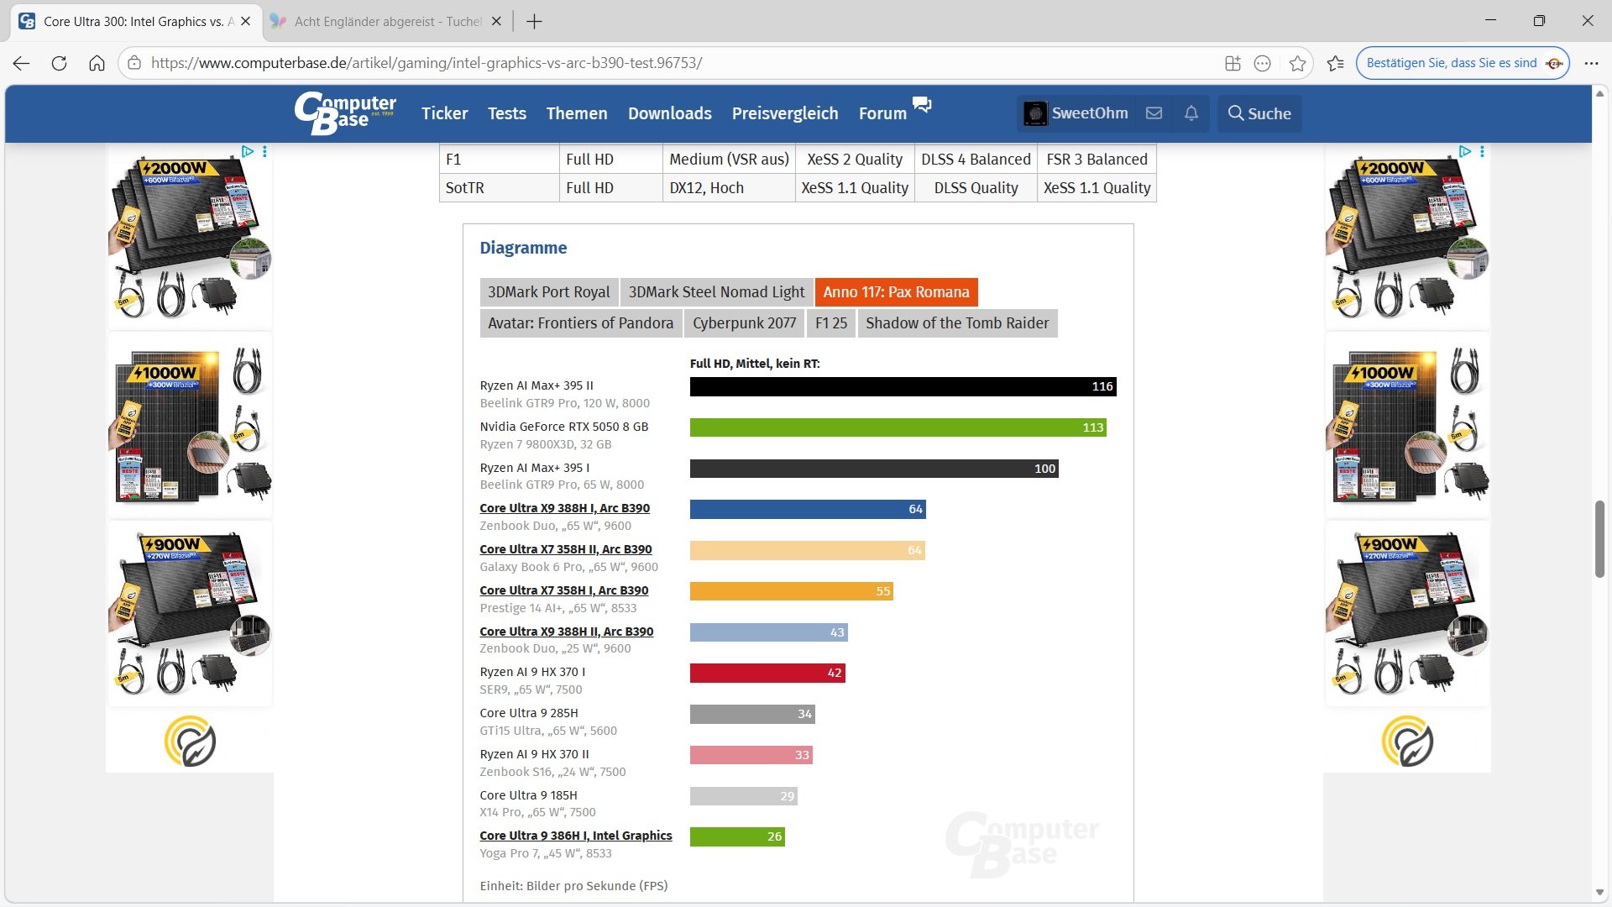This screenshot has width=1612, height=907.
Task: Open the browser home page
Action: point(97,63)
